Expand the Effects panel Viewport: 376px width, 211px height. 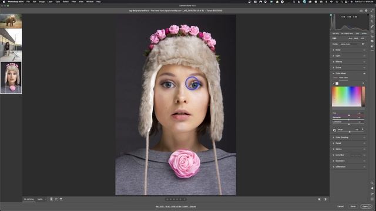334,62
